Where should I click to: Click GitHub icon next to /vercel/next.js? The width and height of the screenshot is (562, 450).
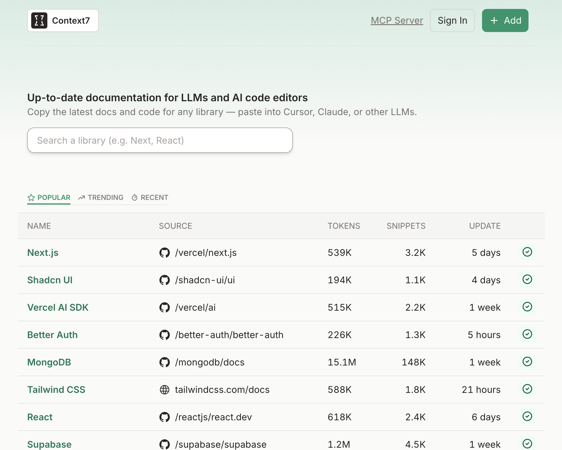point(165,253)
